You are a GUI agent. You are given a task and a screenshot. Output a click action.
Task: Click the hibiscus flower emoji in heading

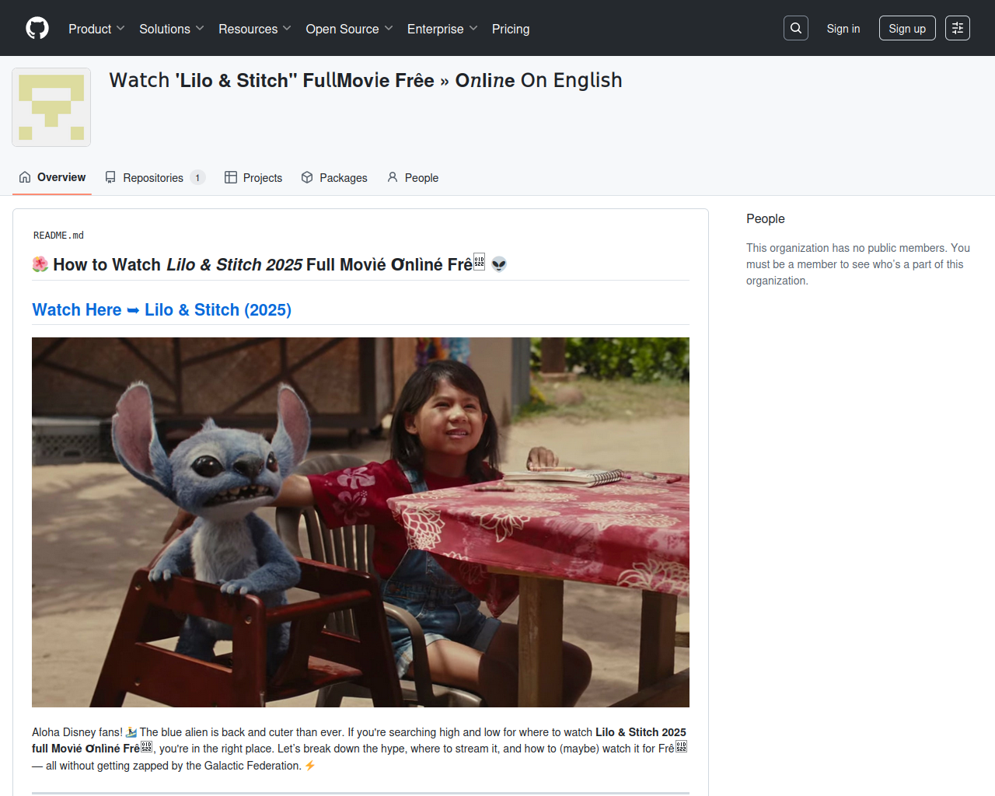[x=40, y=264]
